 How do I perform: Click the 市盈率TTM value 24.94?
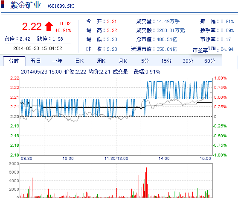227,49
